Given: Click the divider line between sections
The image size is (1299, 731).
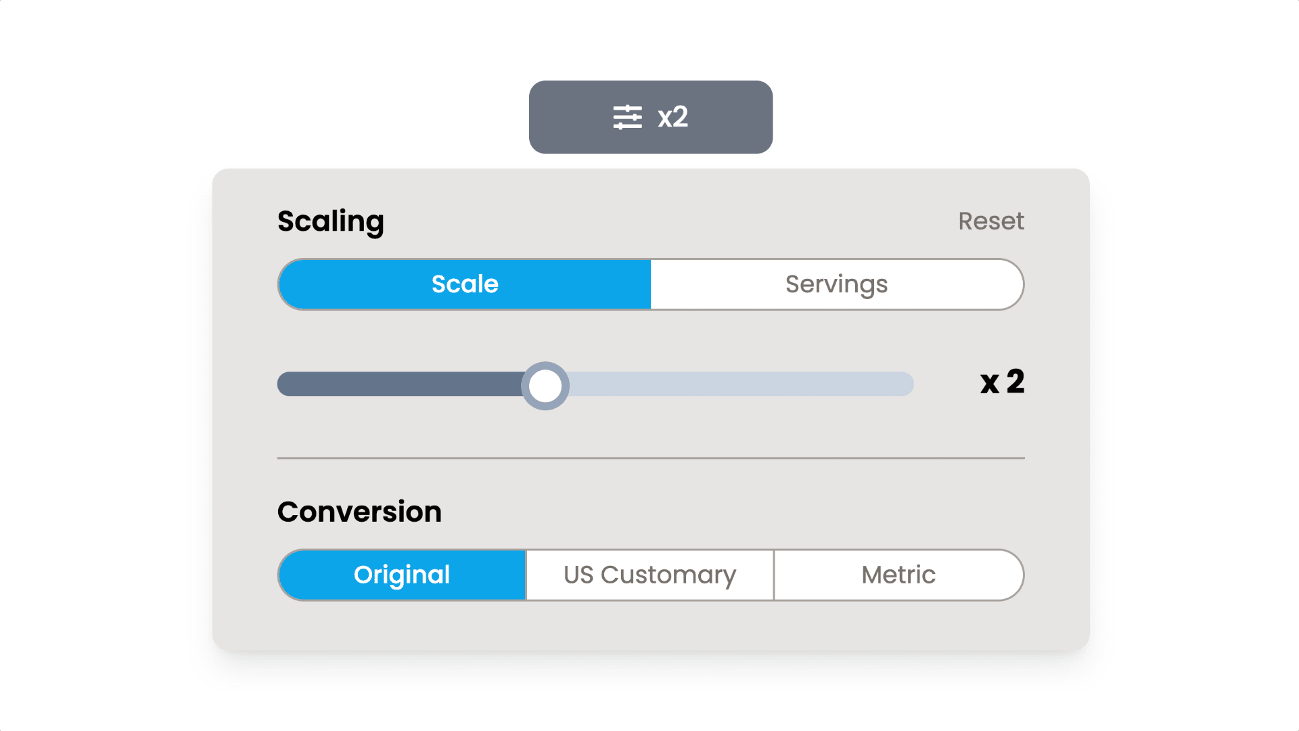Looking at the screenshot, I should pyautogui.click(x=651, y=458).
